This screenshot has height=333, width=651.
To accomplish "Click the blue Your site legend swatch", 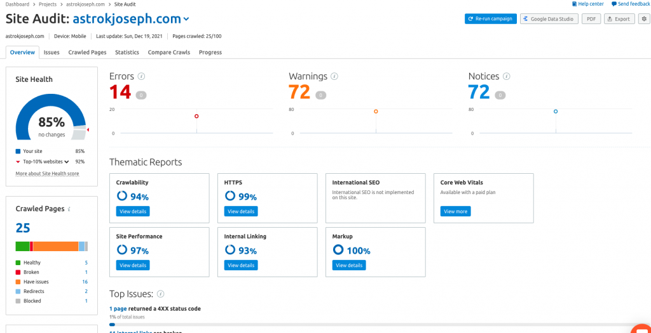I will pyautogui.click(x=18, y=151).
